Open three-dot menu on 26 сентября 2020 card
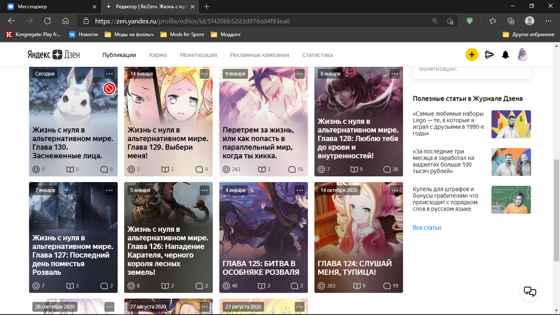Screen dimensions: 560x315 click(109, 307)
